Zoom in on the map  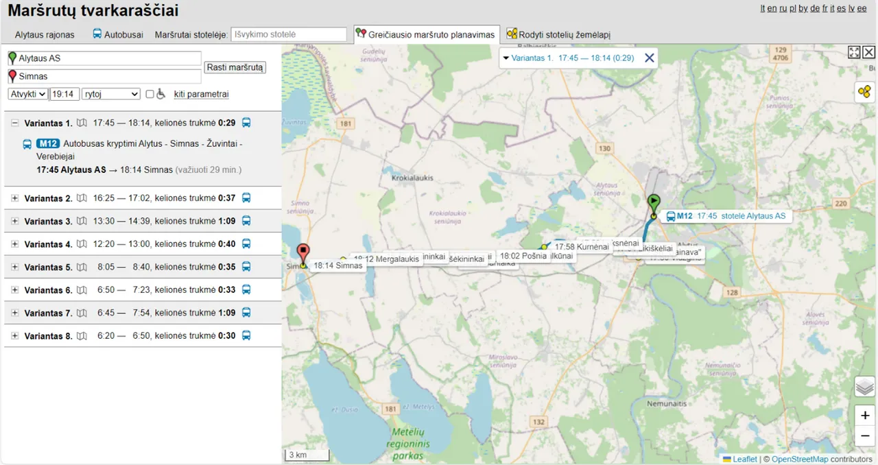864,416
